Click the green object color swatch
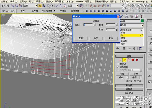The height and width of the screenshot is (108, 152). tap(142, 21)
